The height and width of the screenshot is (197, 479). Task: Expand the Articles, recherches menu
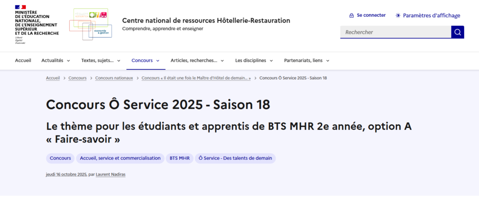coord(197,61)
